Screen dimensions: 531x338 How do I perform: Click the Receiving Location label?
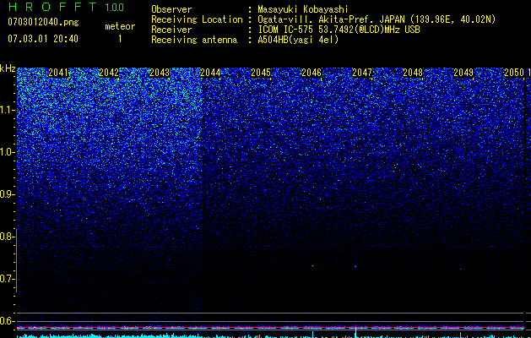click(x=197, y=19)
